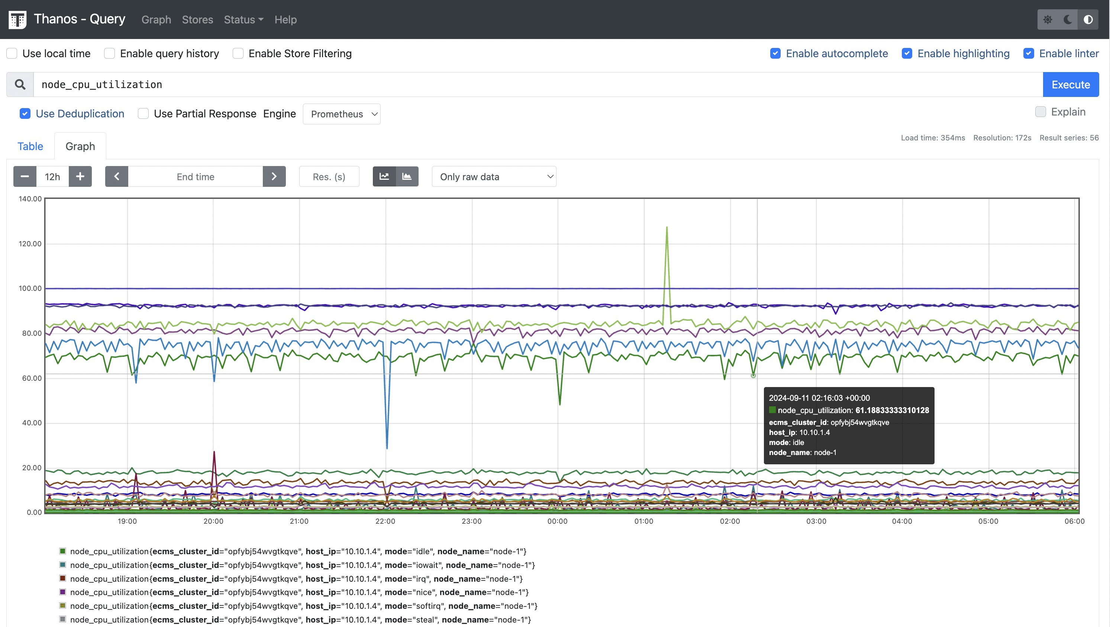Focus the Res. (s) input field

click(329, 176)
